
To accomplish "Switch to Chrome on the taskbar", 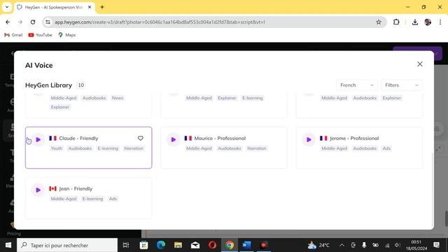I will (x=230, y=245).
